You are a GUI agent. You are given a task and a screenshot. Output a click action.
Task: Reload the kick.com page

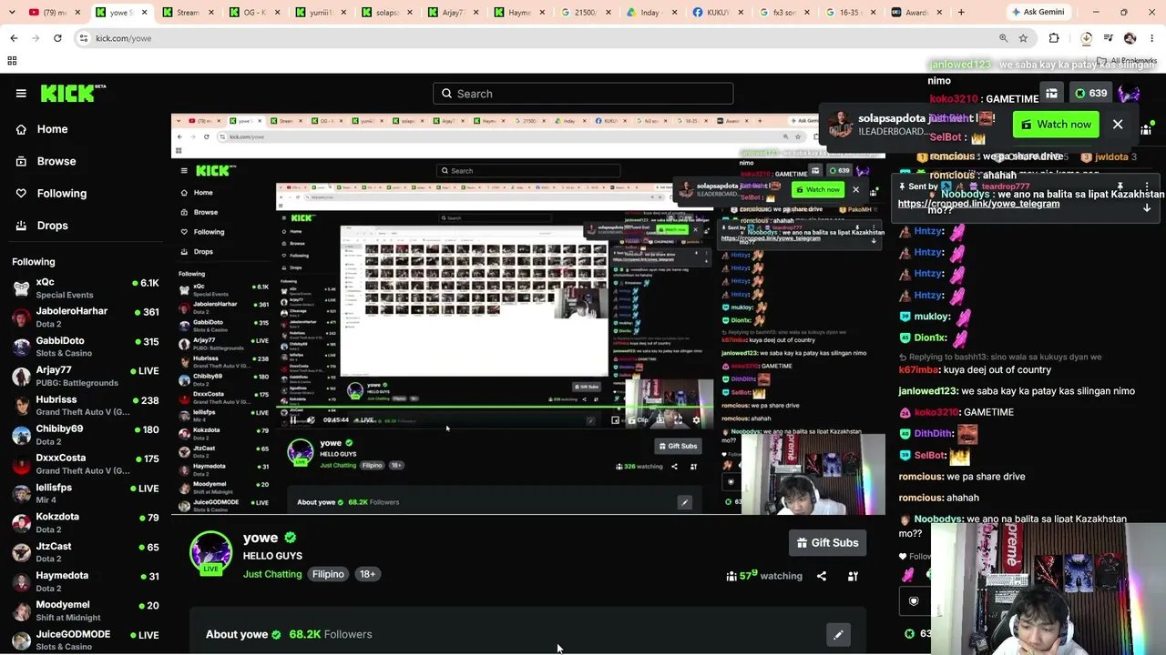point(57,38)
